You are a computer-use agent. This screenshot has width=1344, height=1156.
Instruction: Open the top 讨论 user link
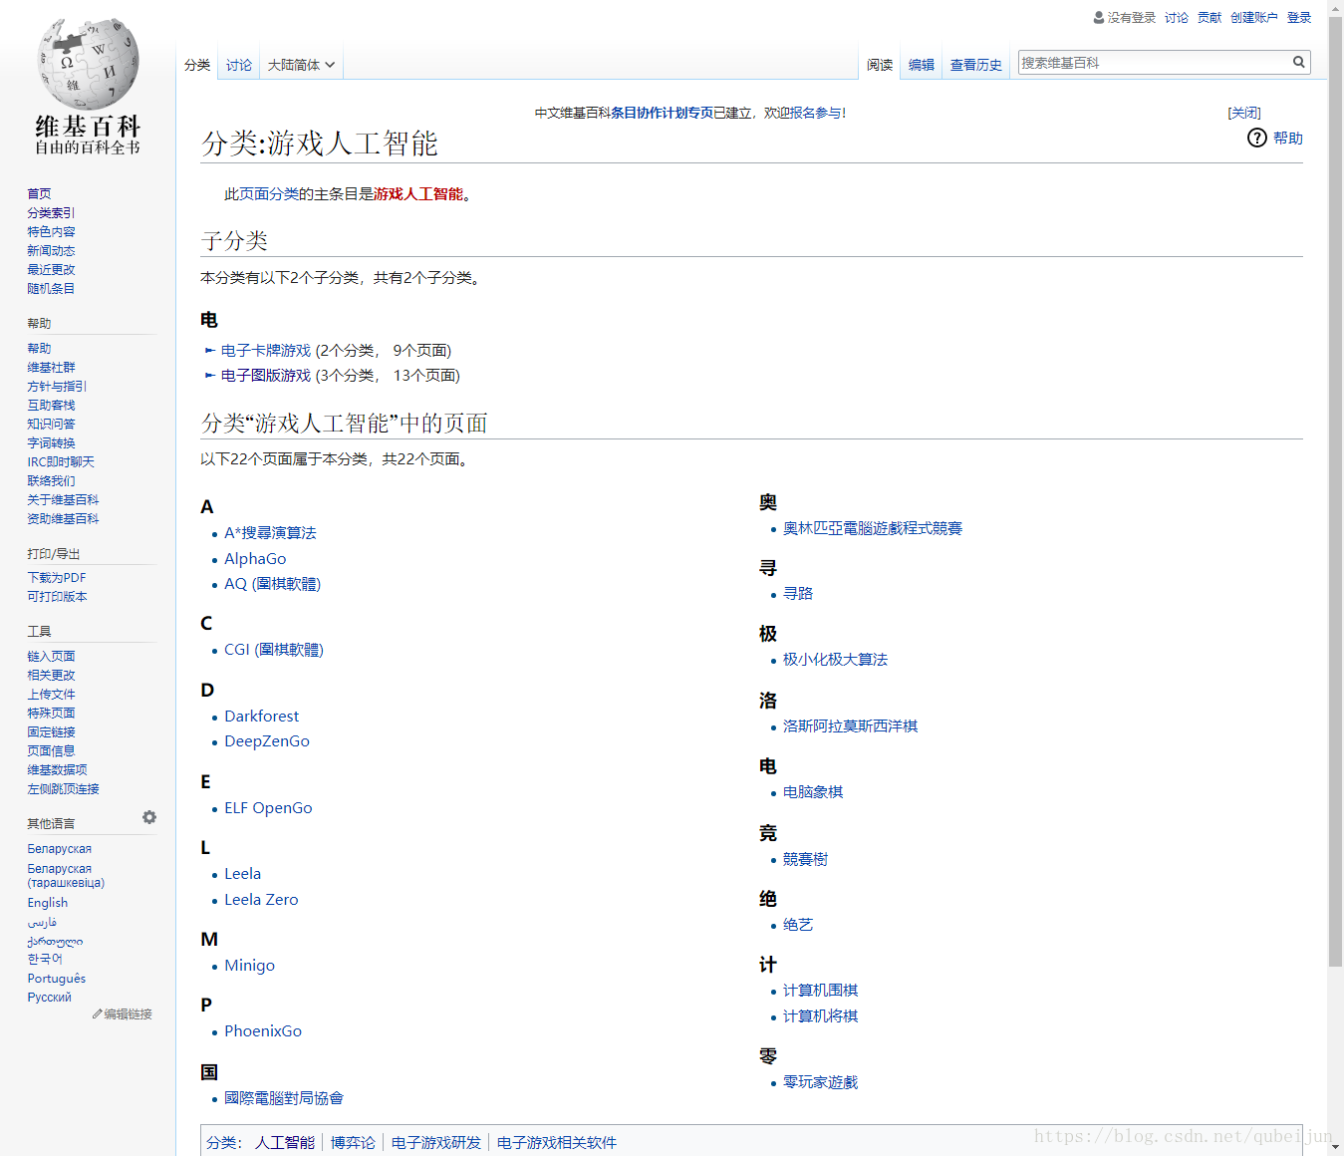click(1177, 17)
